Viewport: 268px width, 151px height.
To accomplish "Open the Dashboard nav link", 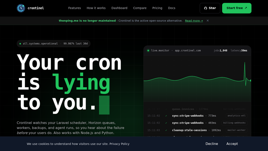I will pos(119,8).
